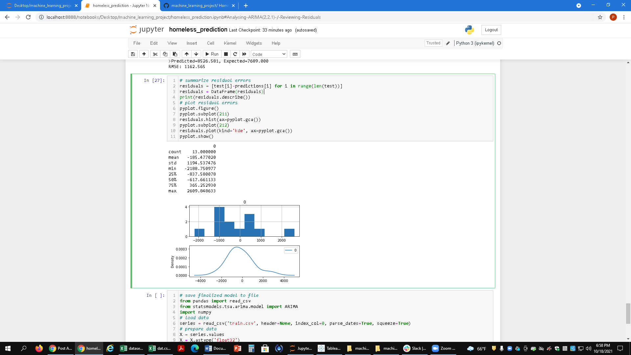The image size is (631, 355).
Task: Rename notebook by clicking homeless_prediction title
Action: point(198,30)
